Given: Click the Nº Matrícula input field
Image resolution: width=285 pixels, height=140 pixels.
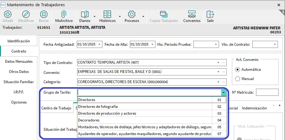Looking at the screenshot, I should click(267, 92).
